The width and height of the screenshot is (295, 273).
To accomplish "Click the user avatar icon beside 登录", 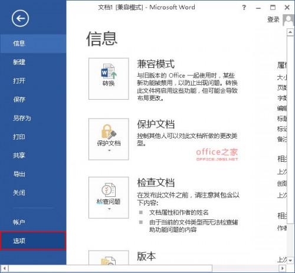I will click(x=289, y=19).
